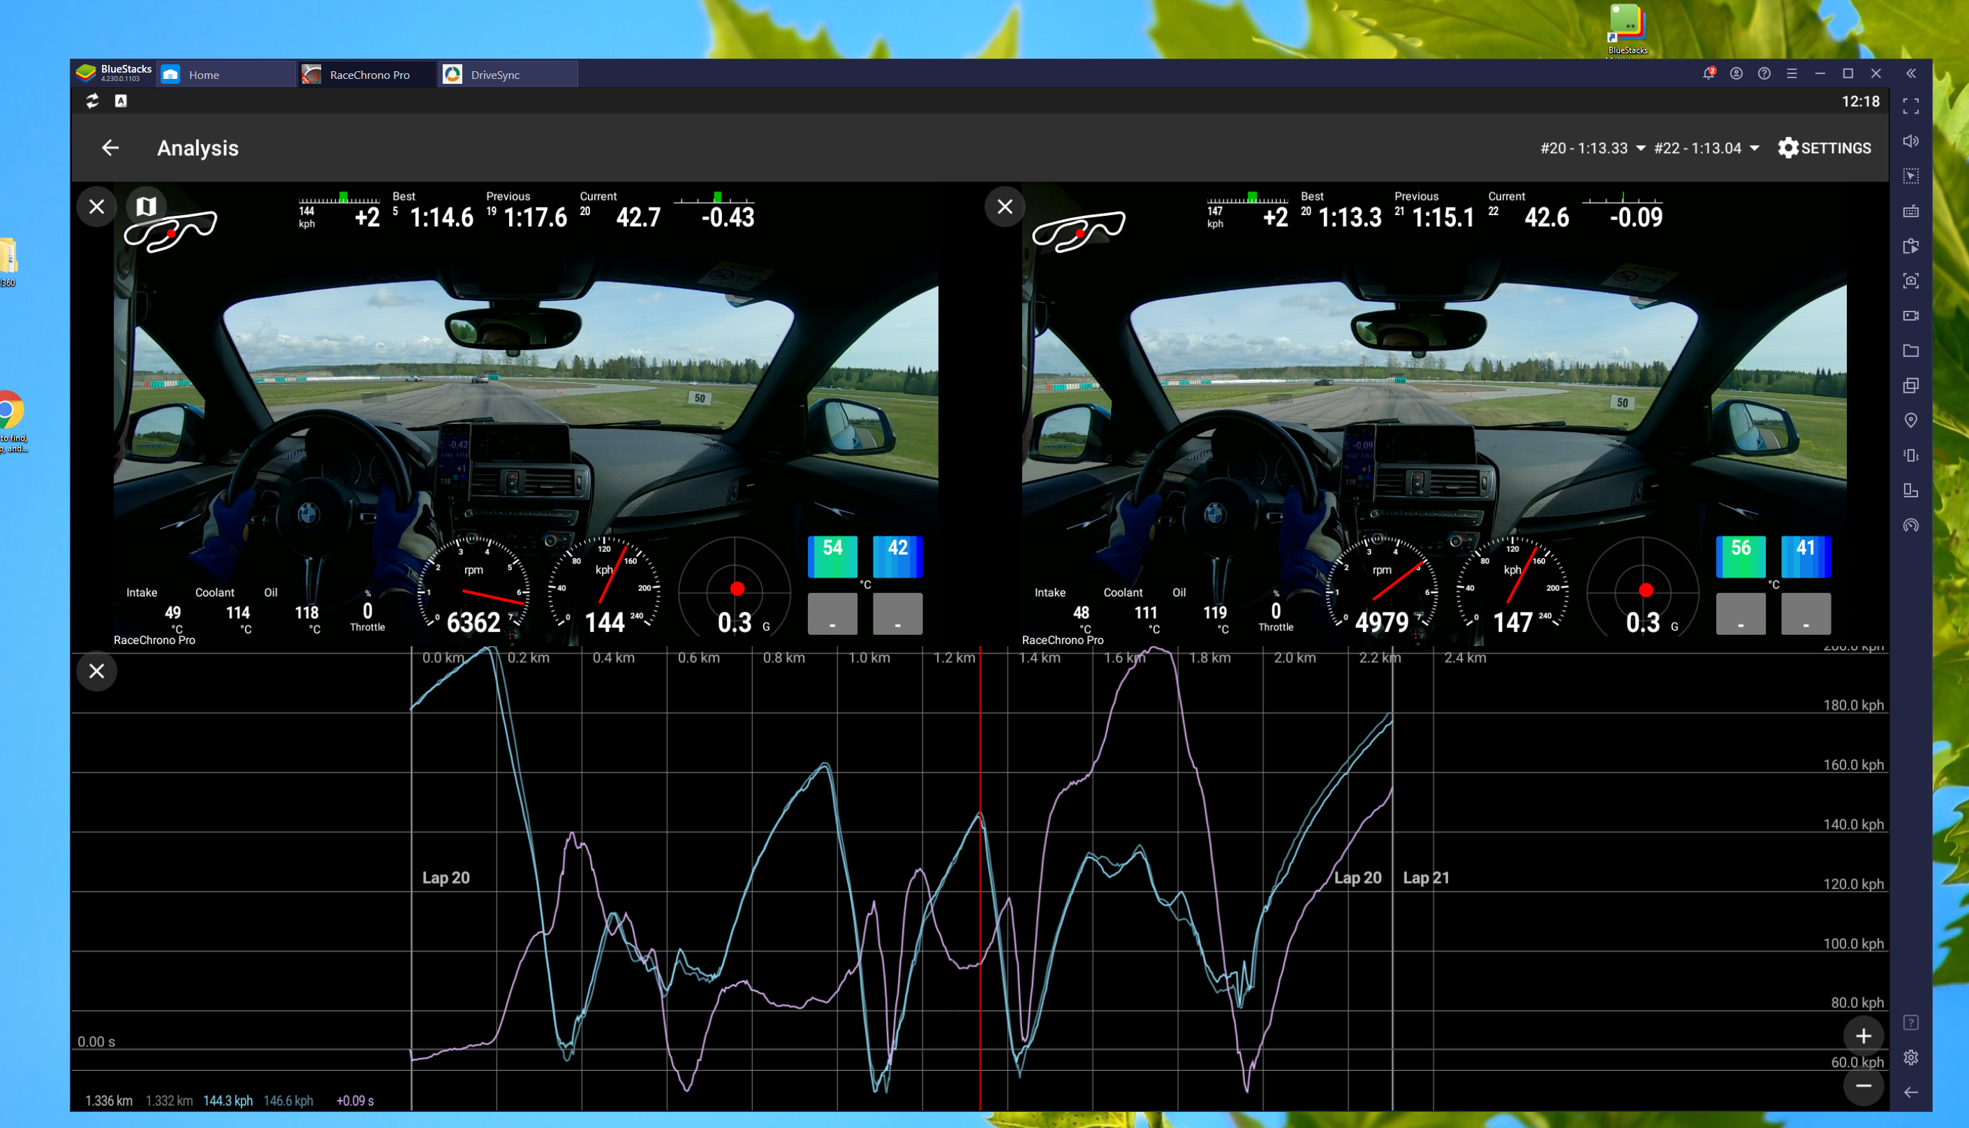Open BlueStacks keyboard controls icon
Viewport: 1969px width, 1128px height.
point(1910,212)
